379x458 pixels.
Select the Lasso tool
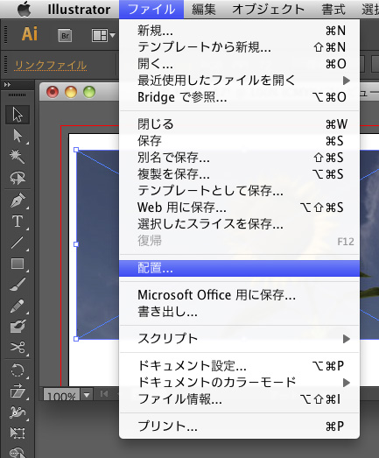[18, 178]
